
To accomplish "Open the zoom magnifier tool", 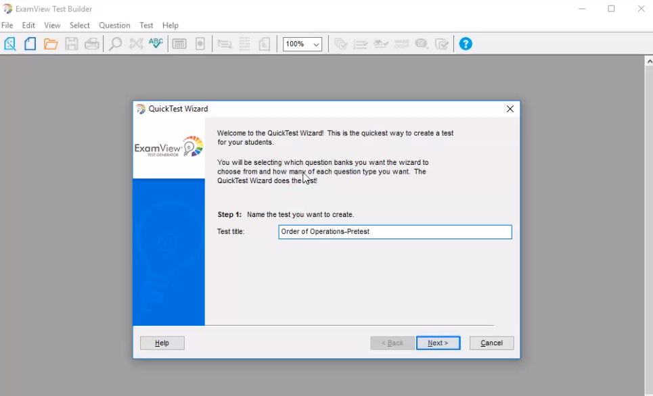I will point(114,43).
